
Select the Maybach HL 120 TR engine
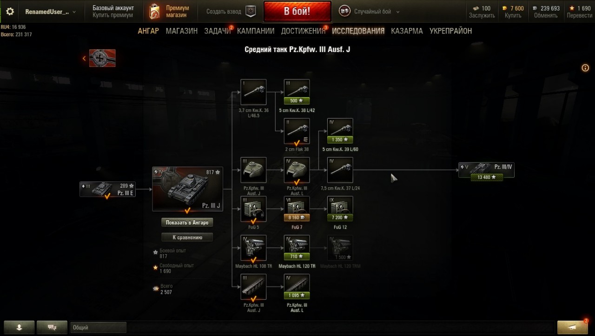click(x=297, y=248)
